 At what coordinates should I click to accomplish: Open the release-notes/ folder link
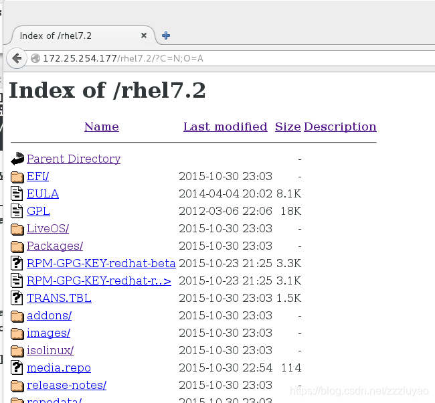pyautogui.click(x=66, y=385)
